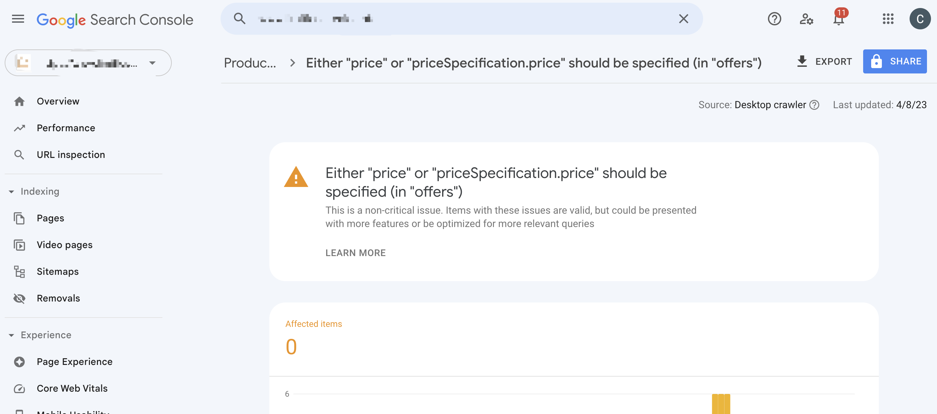Export the report with EXPORT button

[823, 61]
